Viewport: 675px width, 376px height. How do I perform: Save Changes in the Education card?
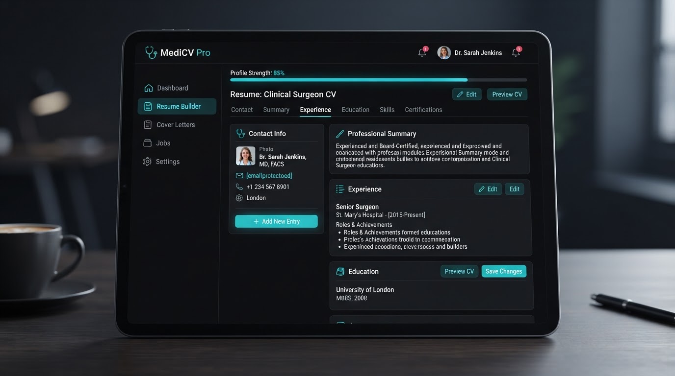tap(504, 271)
